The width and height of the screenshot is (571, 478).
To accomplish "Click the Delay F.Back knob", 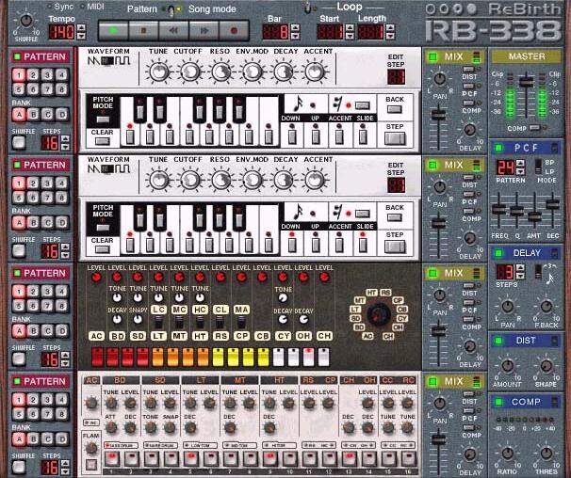I will coord(546,307).
